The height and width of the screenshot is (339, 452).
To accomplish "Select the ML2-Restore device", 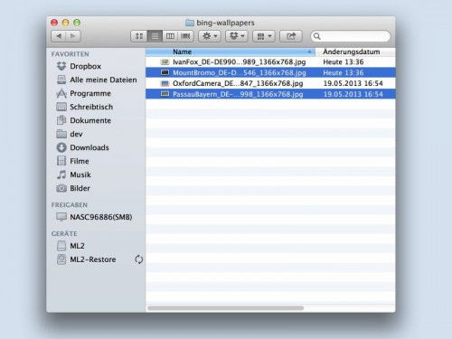I will [x=87, y=259].
